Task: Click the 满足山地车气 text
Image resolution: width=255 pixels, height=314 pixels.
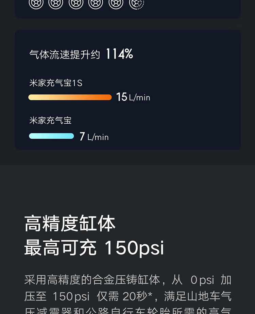Action: 198,296
